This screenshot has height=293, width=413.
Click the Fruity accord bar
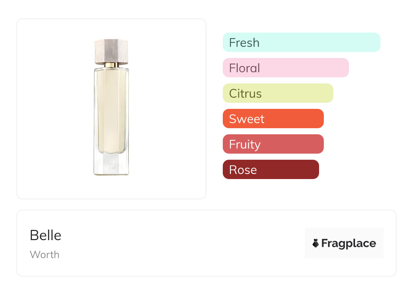pyautogui.click(x=273, y=144)
